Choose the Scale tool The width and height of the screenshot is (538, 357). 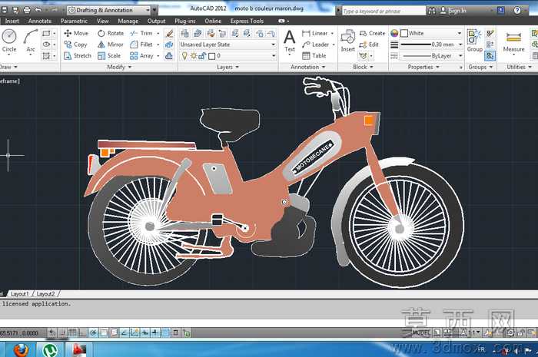point(109,55)
